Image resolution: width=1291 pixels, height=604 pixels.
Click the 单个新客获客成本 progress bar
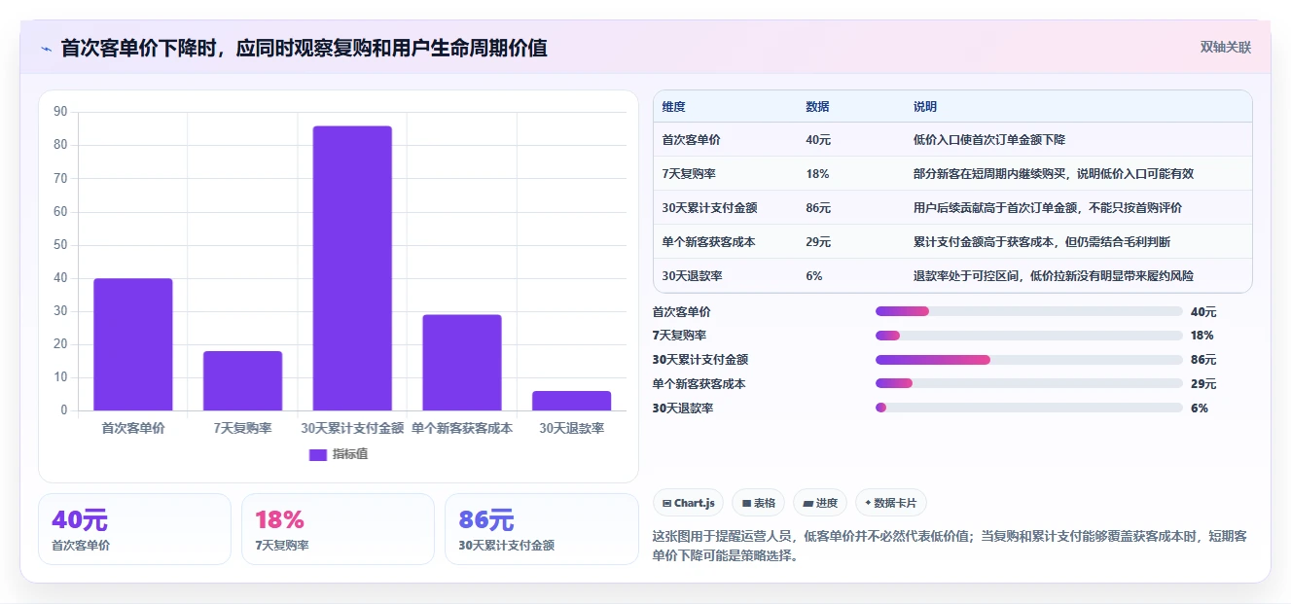click(1029, 383)
